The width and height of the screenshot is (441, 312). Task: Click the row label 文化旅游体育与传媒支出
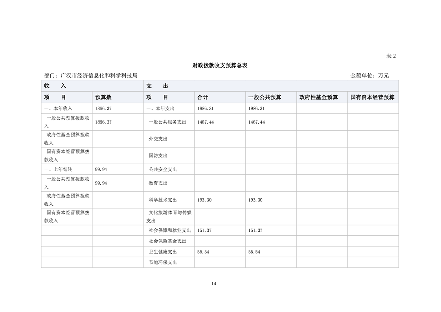169,216
